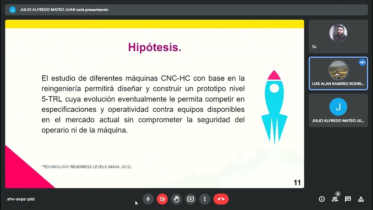
Task: Raise your hand
Action: click(x=176, y=199)
